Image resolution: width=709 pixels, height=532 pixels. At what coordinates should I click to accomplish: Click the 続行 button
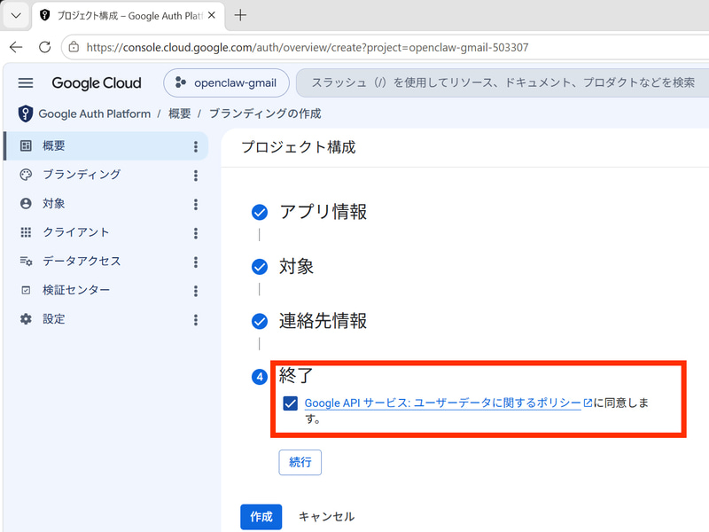300,462
